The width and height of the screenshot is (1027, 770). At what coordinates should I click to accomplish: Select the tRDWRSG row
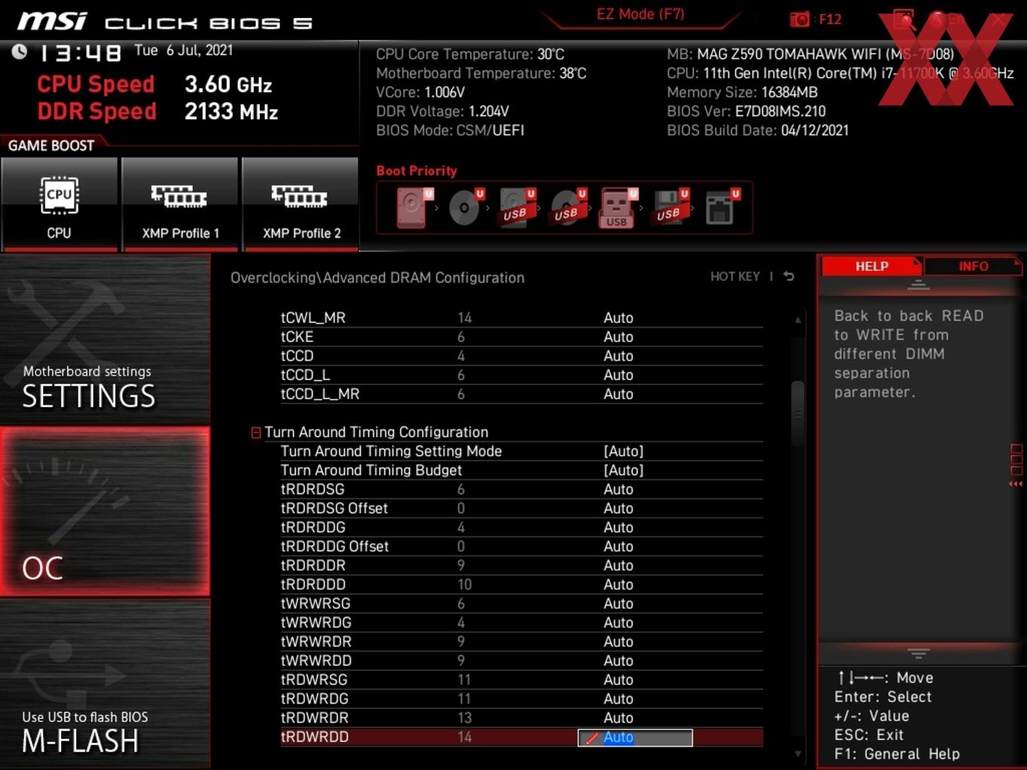click(x=521, y=679)
